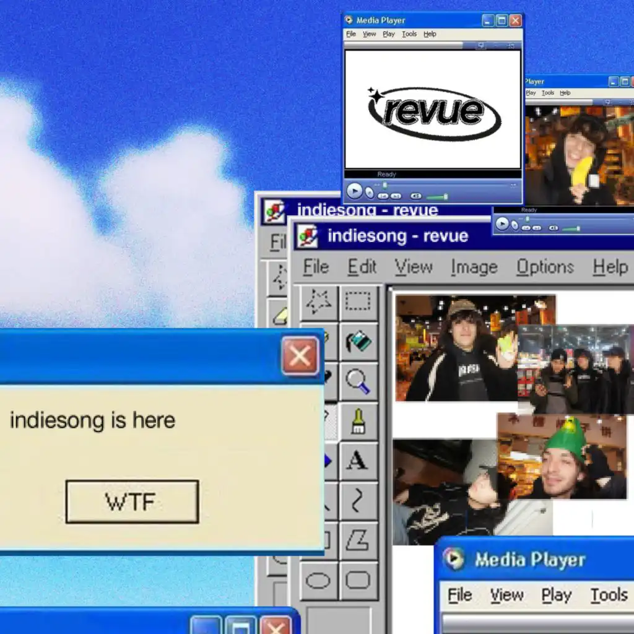
Task: Play the banana video in the second player
Action: click(x=502, y=224)
